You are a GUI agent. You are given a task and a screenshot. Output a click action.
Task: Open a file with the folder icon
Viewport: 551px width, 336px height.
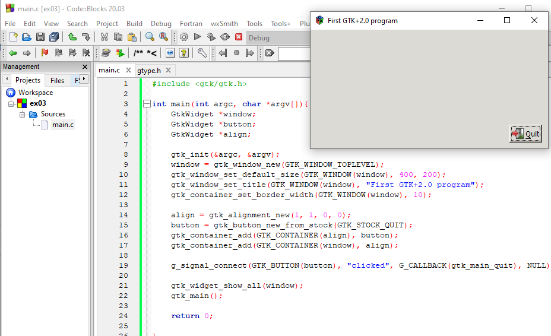[x=26, y=37]
